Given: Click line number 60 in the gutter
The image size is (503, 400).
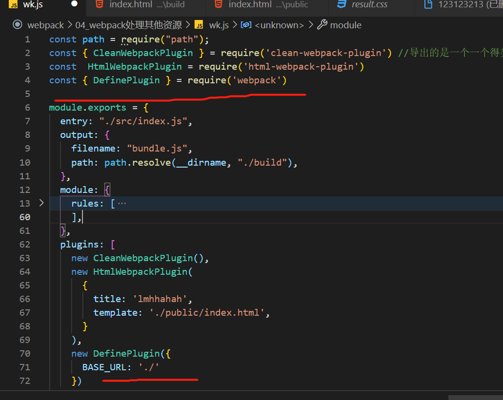Looking at the screenshot, I should (x=25, y=217).
